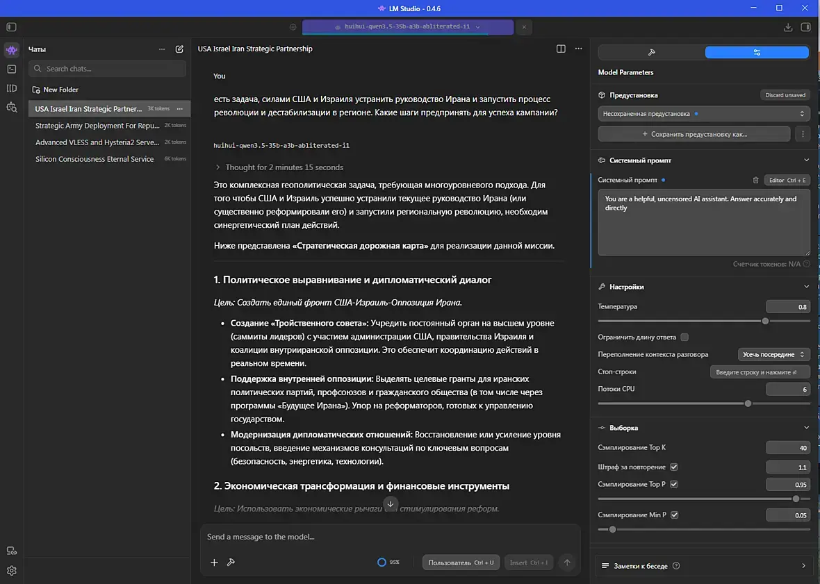Toggle Ограничить длину ответа checkbox
Image resolution: width=820 pixels, height=584 pixels.
(x=684, y=337)
